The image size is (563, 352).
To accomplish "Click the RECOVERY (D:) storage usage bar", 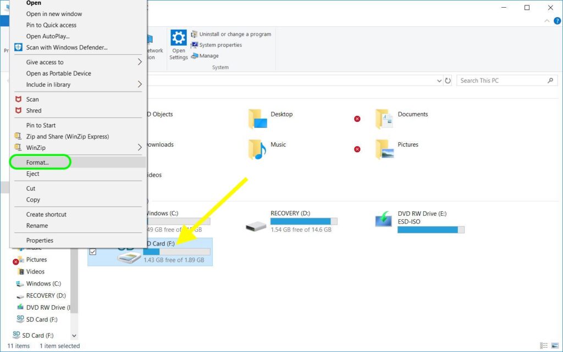I will coord(303,221).
